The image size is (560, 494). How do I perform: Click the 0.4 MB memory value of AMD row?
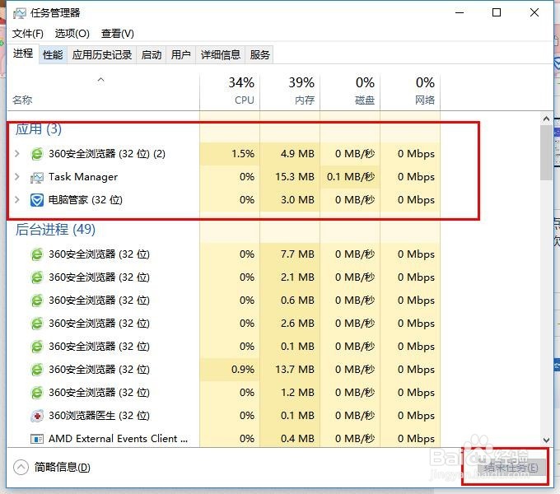click(297, 439)
